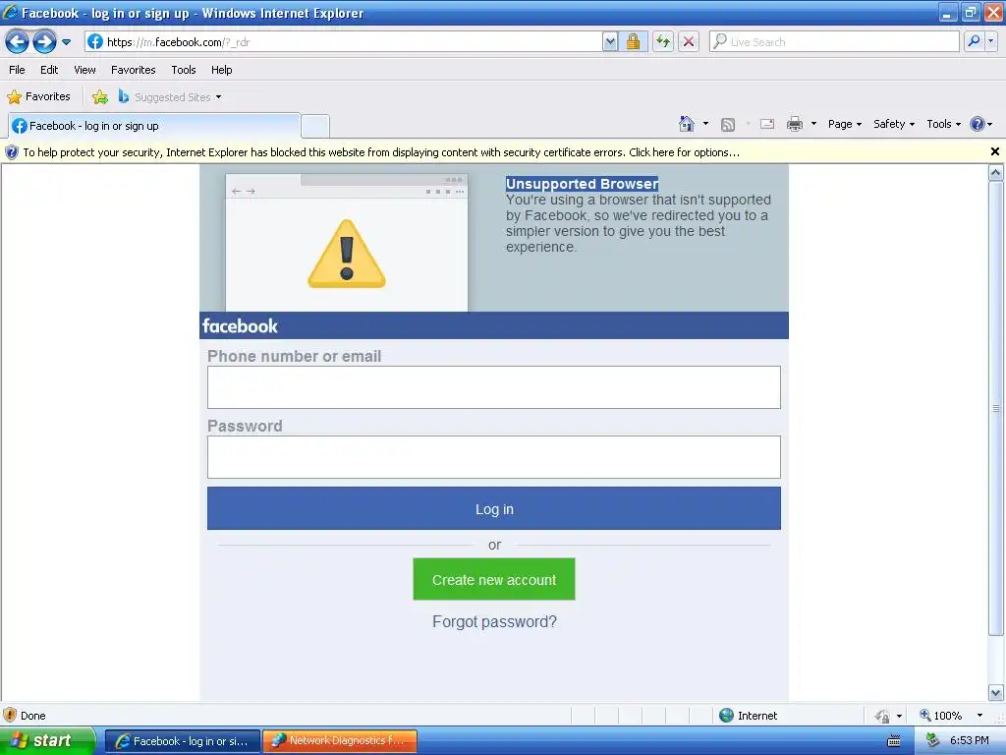Open recent pages dropdown beside Forward button
This screenshot has width=1006, height=755.
[66, 42]
